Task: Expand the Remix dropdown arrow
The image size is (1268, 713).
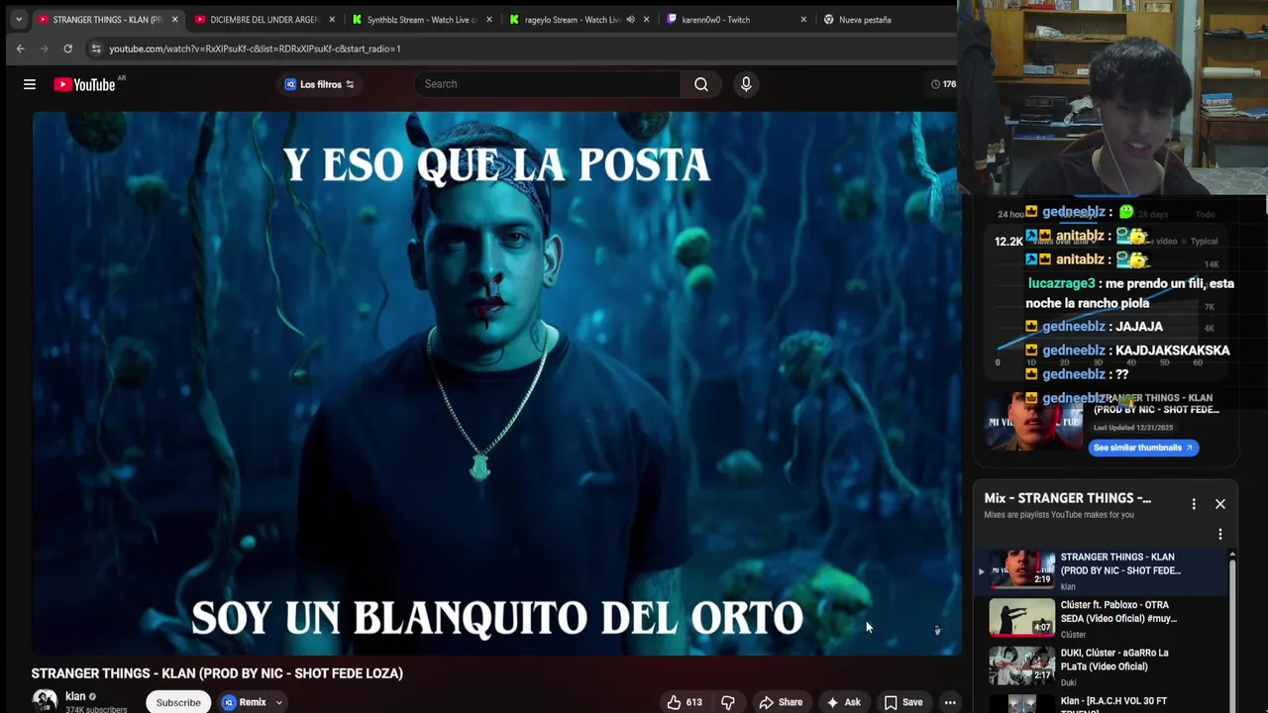Action: coord(279,702)
